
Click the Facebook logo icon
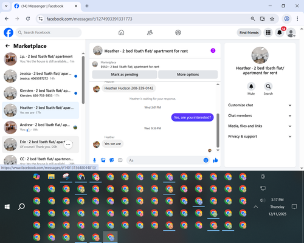(x=9, y=32)
